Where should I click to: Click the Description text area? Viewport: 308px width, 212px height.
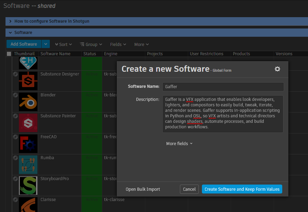(x=223, y=114)
